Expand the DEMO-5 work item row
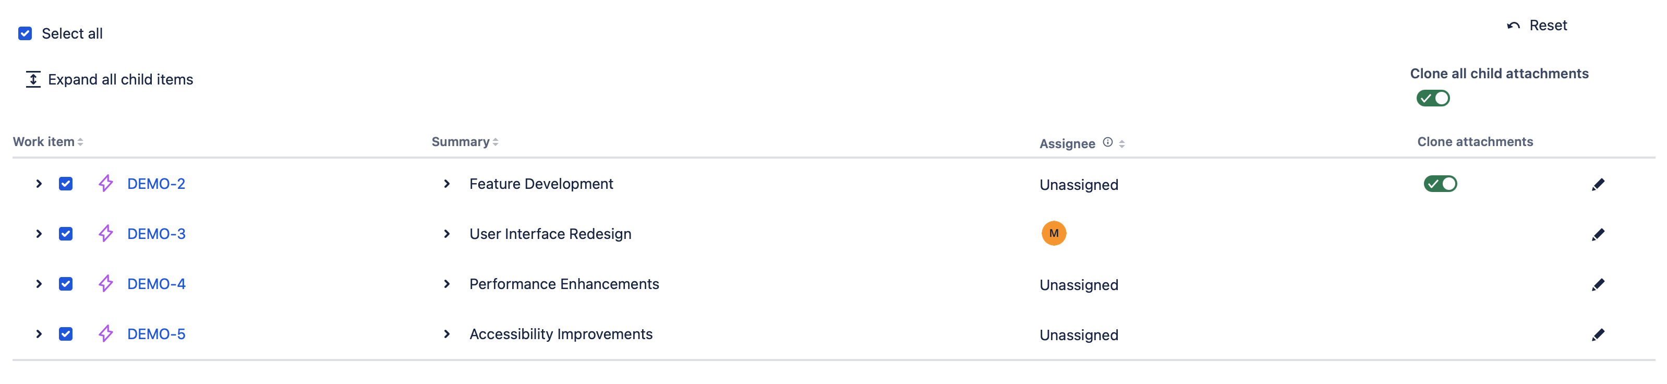The image size is (1667, 384). (x=39, y=334)
